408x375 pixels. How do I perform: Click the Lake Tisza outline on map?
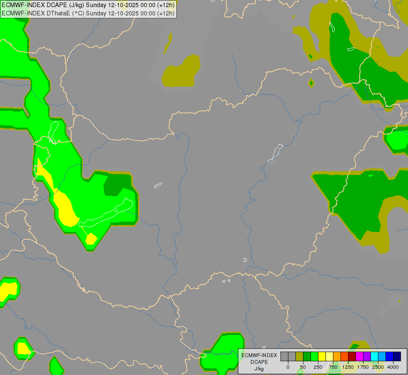275,153
